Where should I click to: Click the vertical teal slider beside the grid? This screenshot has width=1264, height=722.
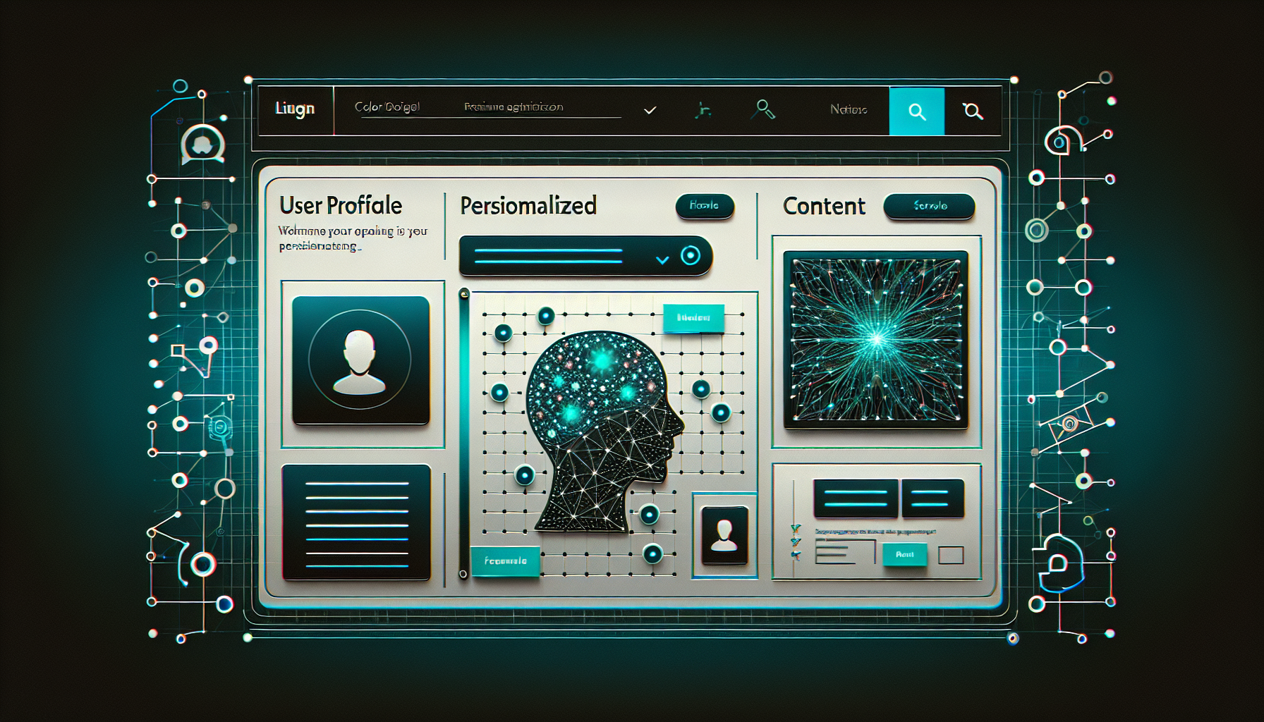pos(463,434)
